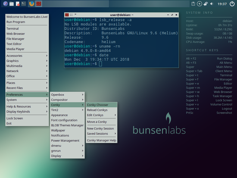This screenshot has height=178, width=237.
Task: Open the logout power icon in the panel
Action: pyautogui.click(x=232, y=4)
